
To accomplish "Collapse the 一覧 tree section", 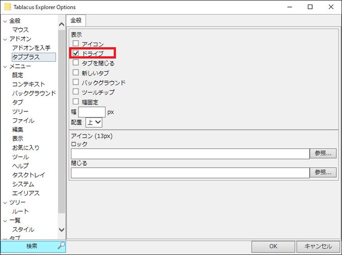I will tap(5, 220).
